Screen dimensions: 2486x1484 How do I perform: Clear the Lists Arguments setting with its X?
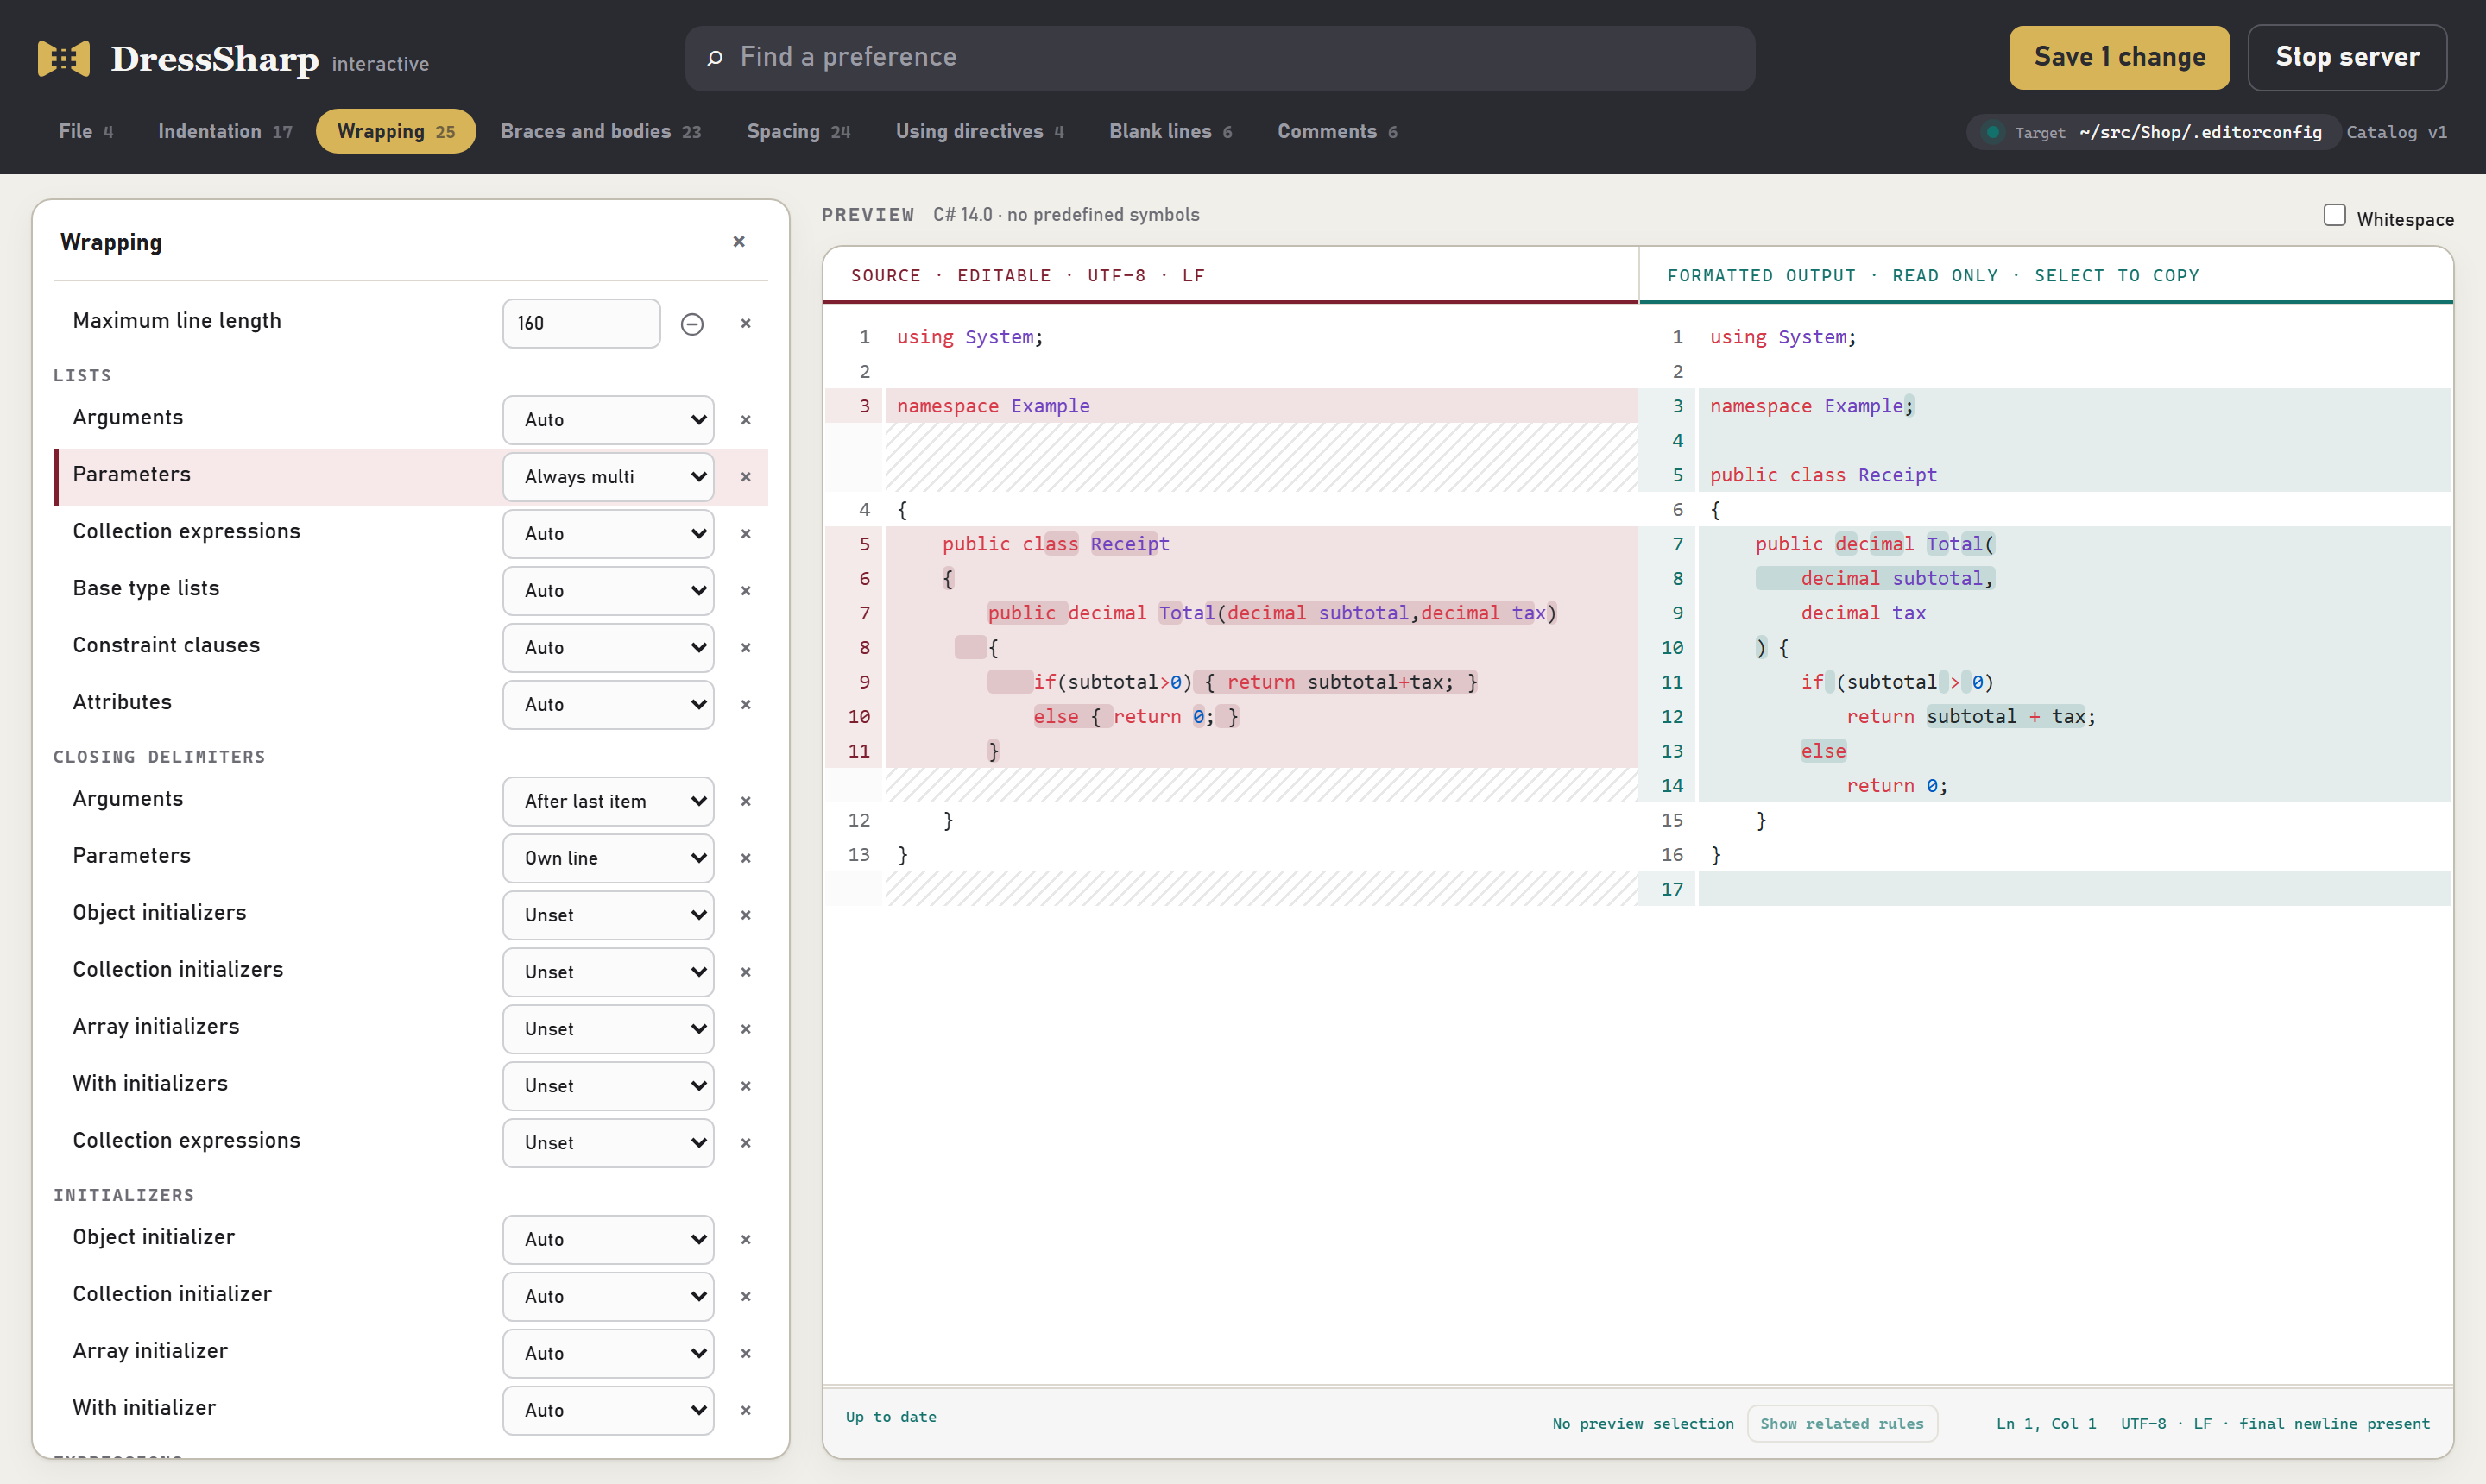pos(745,420)
